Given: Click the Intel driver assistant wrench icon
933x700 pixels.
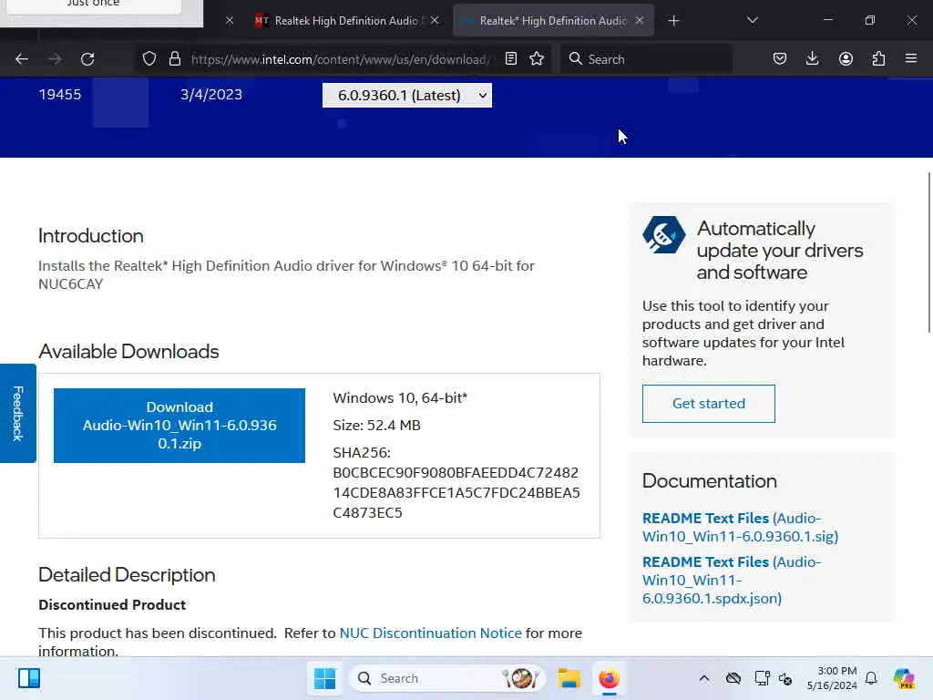Looking at the screenshot, I should [x=663, y=234].
